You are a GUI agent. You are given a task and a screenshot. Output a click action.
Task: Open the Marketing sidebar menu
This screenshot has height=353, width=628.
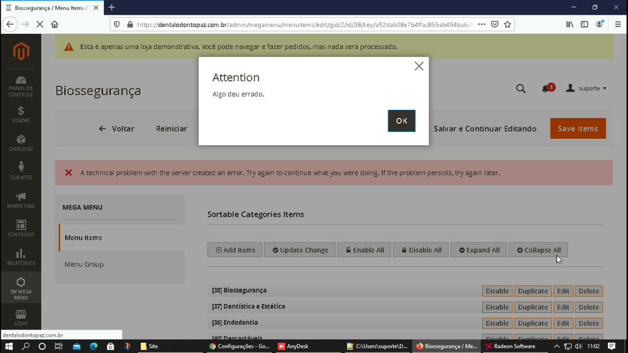(21, 200)
